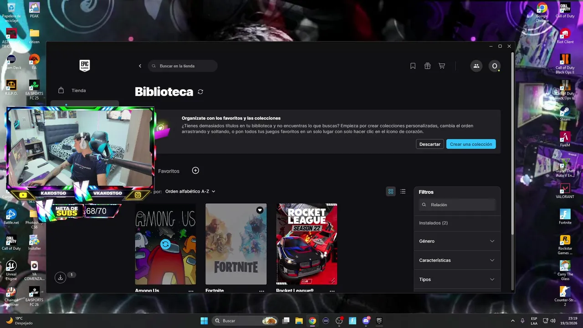Click the Windows taskbar Buscar box

click(x=245, y=320)
